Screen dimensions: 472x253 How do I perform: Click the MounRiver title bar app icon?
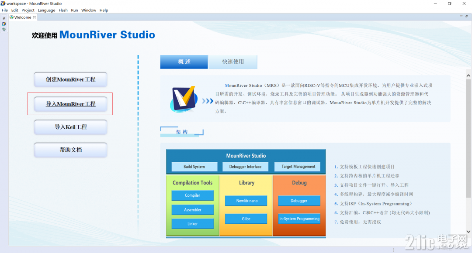[3, 3]
